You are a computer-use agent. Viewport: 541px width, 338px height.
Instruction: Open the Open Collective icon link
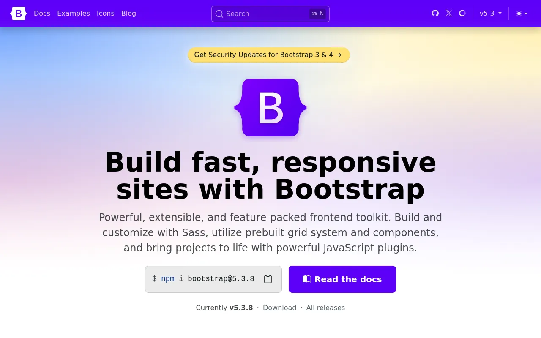[462, 14]
